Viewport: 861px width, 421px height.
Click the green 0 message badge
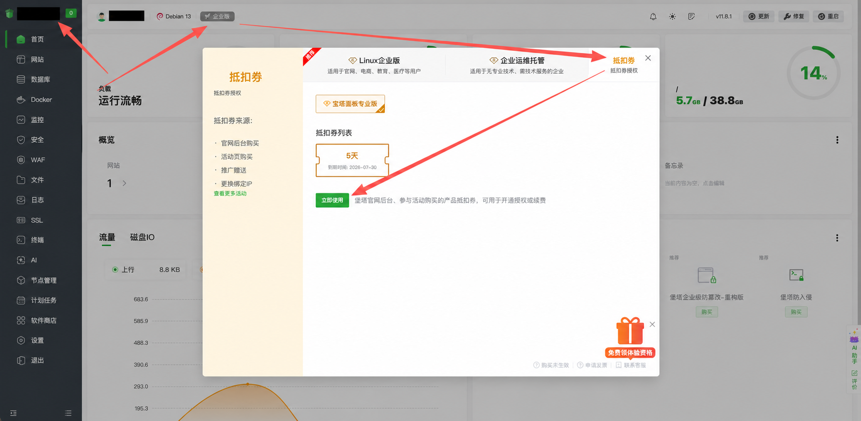(x=71, y=13)
